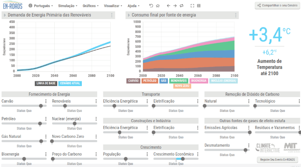Toggle the NUCLEAR (ENERGIA) legend series

tap(223, 81)
